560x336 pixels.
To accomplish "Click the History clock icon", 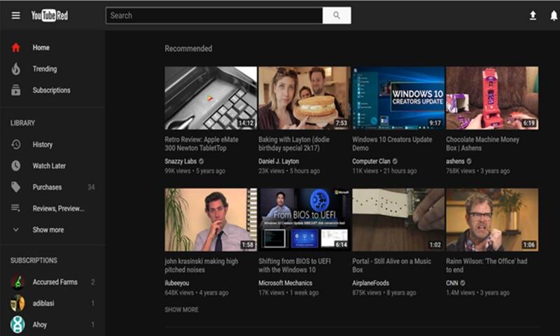I will point(15,144).
